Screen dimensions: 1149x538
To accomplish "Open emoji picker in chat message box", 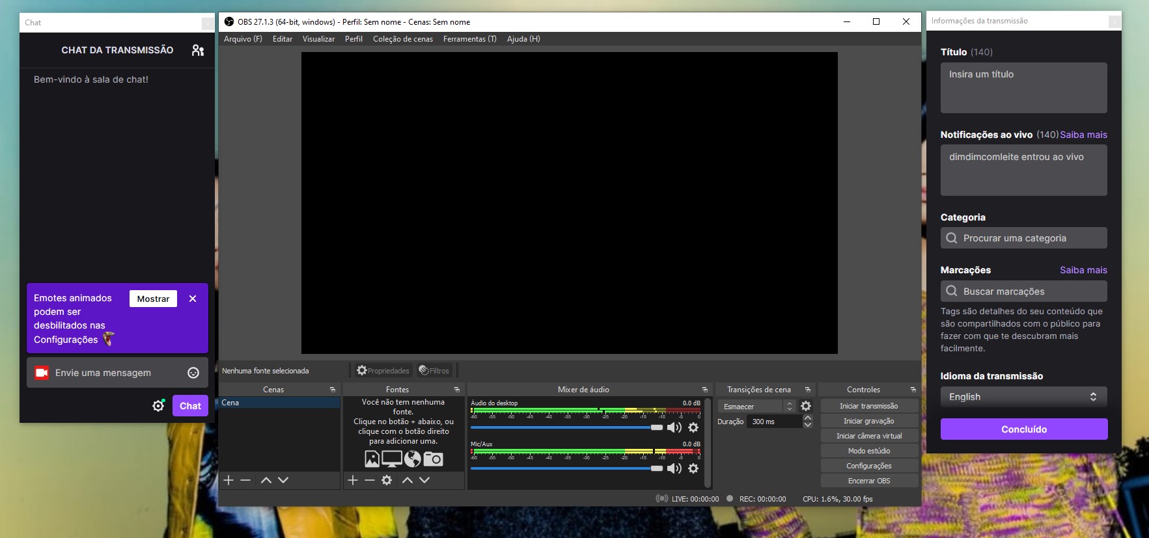I will [x=193, y=373].
